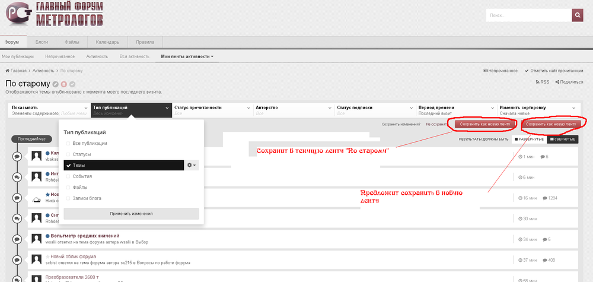Open the Календарь tab
This screenshot has width=593, height=282.
109,42
